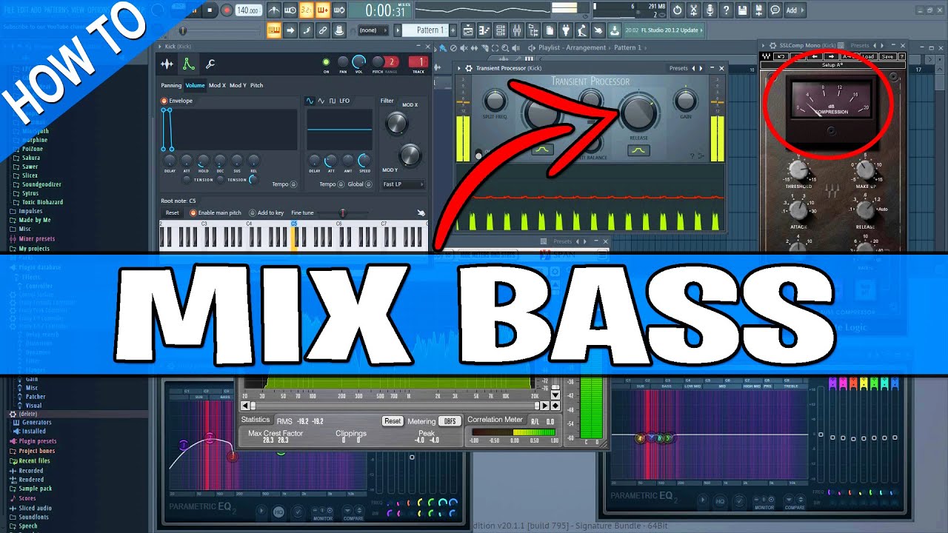Click the microphone recording icon in top toolbar
The image size is (948, 533).
(710, 10)
